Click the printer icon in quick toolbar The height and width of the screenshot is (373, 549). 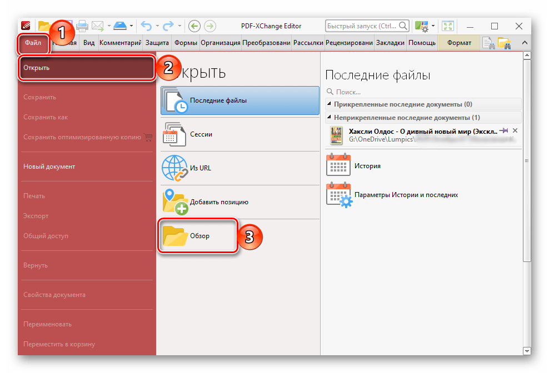[82, 26]
